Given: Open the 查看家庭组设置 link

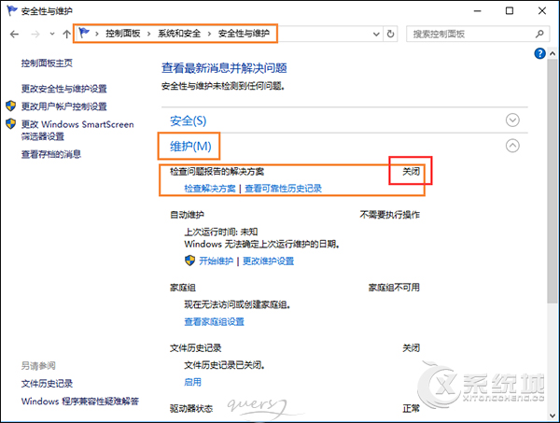Looking at the screenshot, I should [x=214, y=322].
